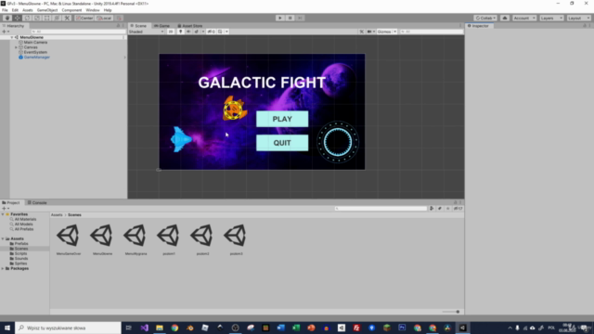Open the Collab dropdown
Screen dimensions: 594x334
pos(485,18)
